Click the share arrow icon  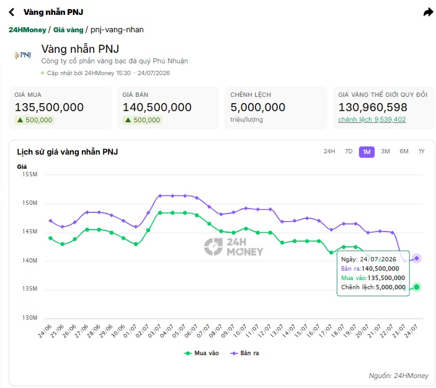point(428,12)
